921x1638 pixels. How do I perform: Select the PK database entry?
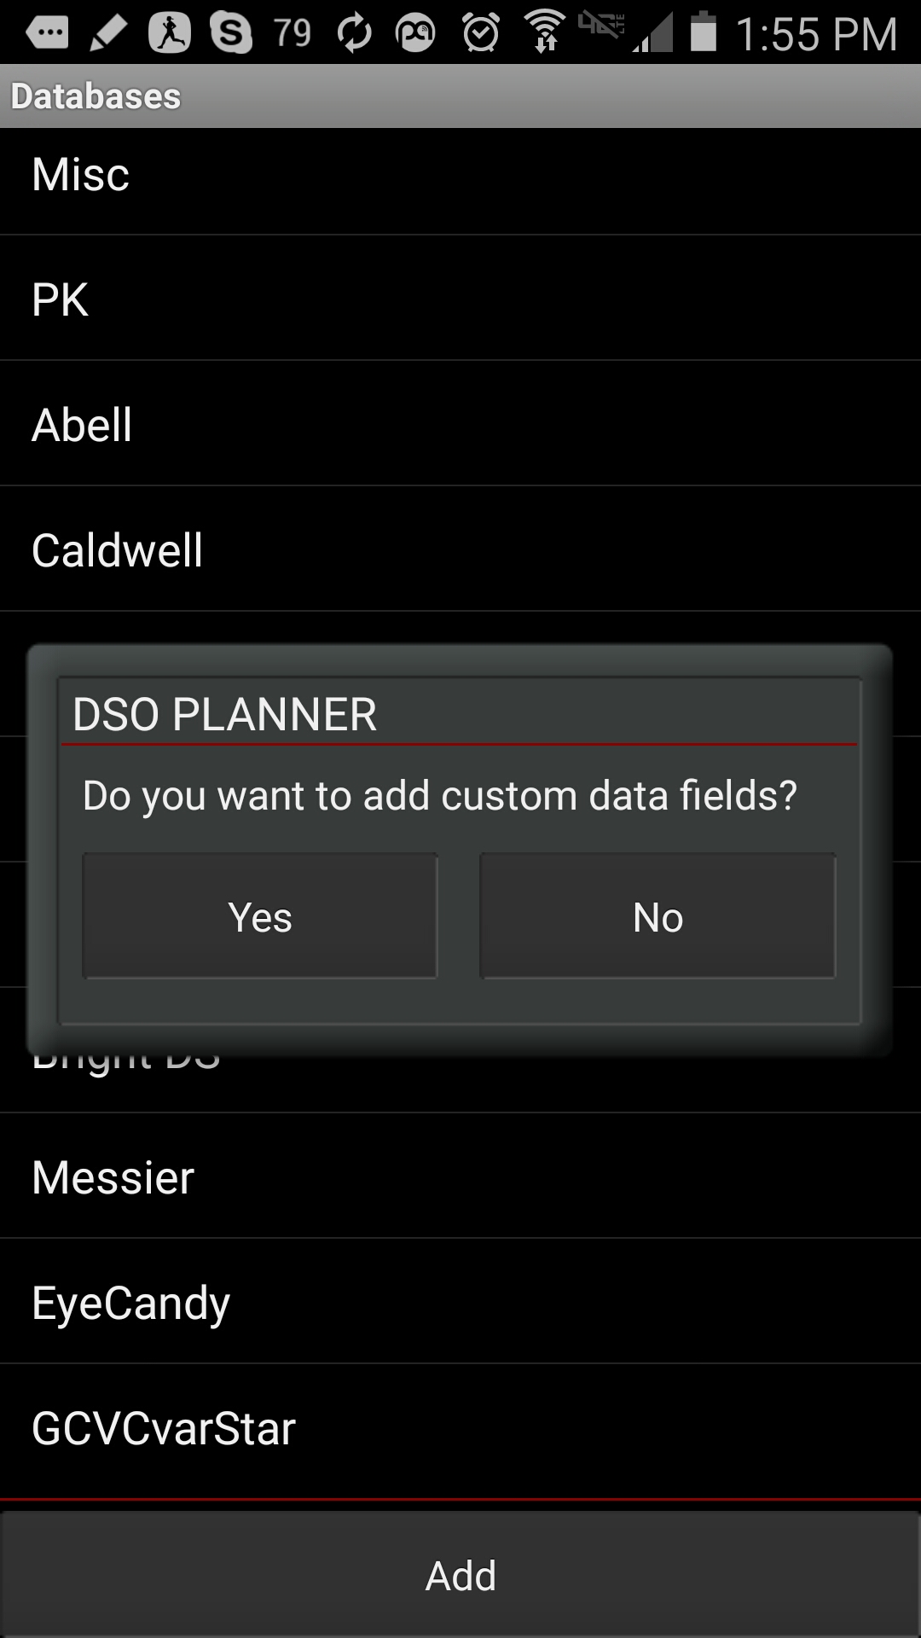pyautogui.click(x=460, y=299)
